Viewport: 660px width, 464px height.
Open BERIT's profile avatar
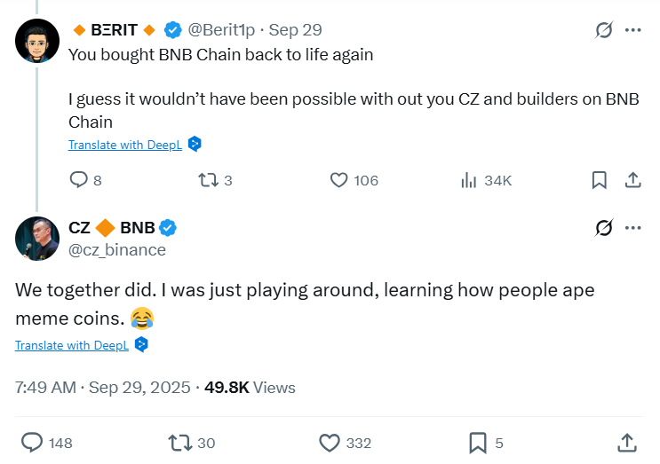(x=36, y=39)
